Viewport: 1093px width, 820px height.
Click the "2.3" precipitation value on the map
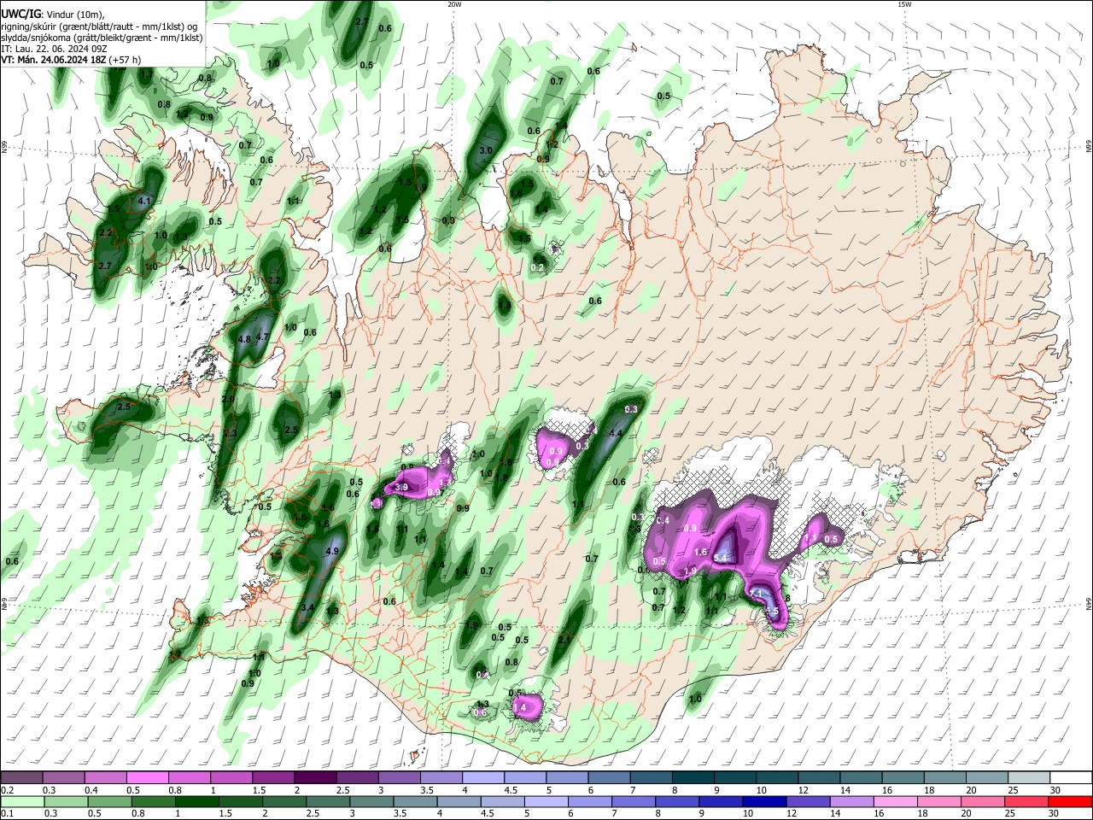point(231,434)
